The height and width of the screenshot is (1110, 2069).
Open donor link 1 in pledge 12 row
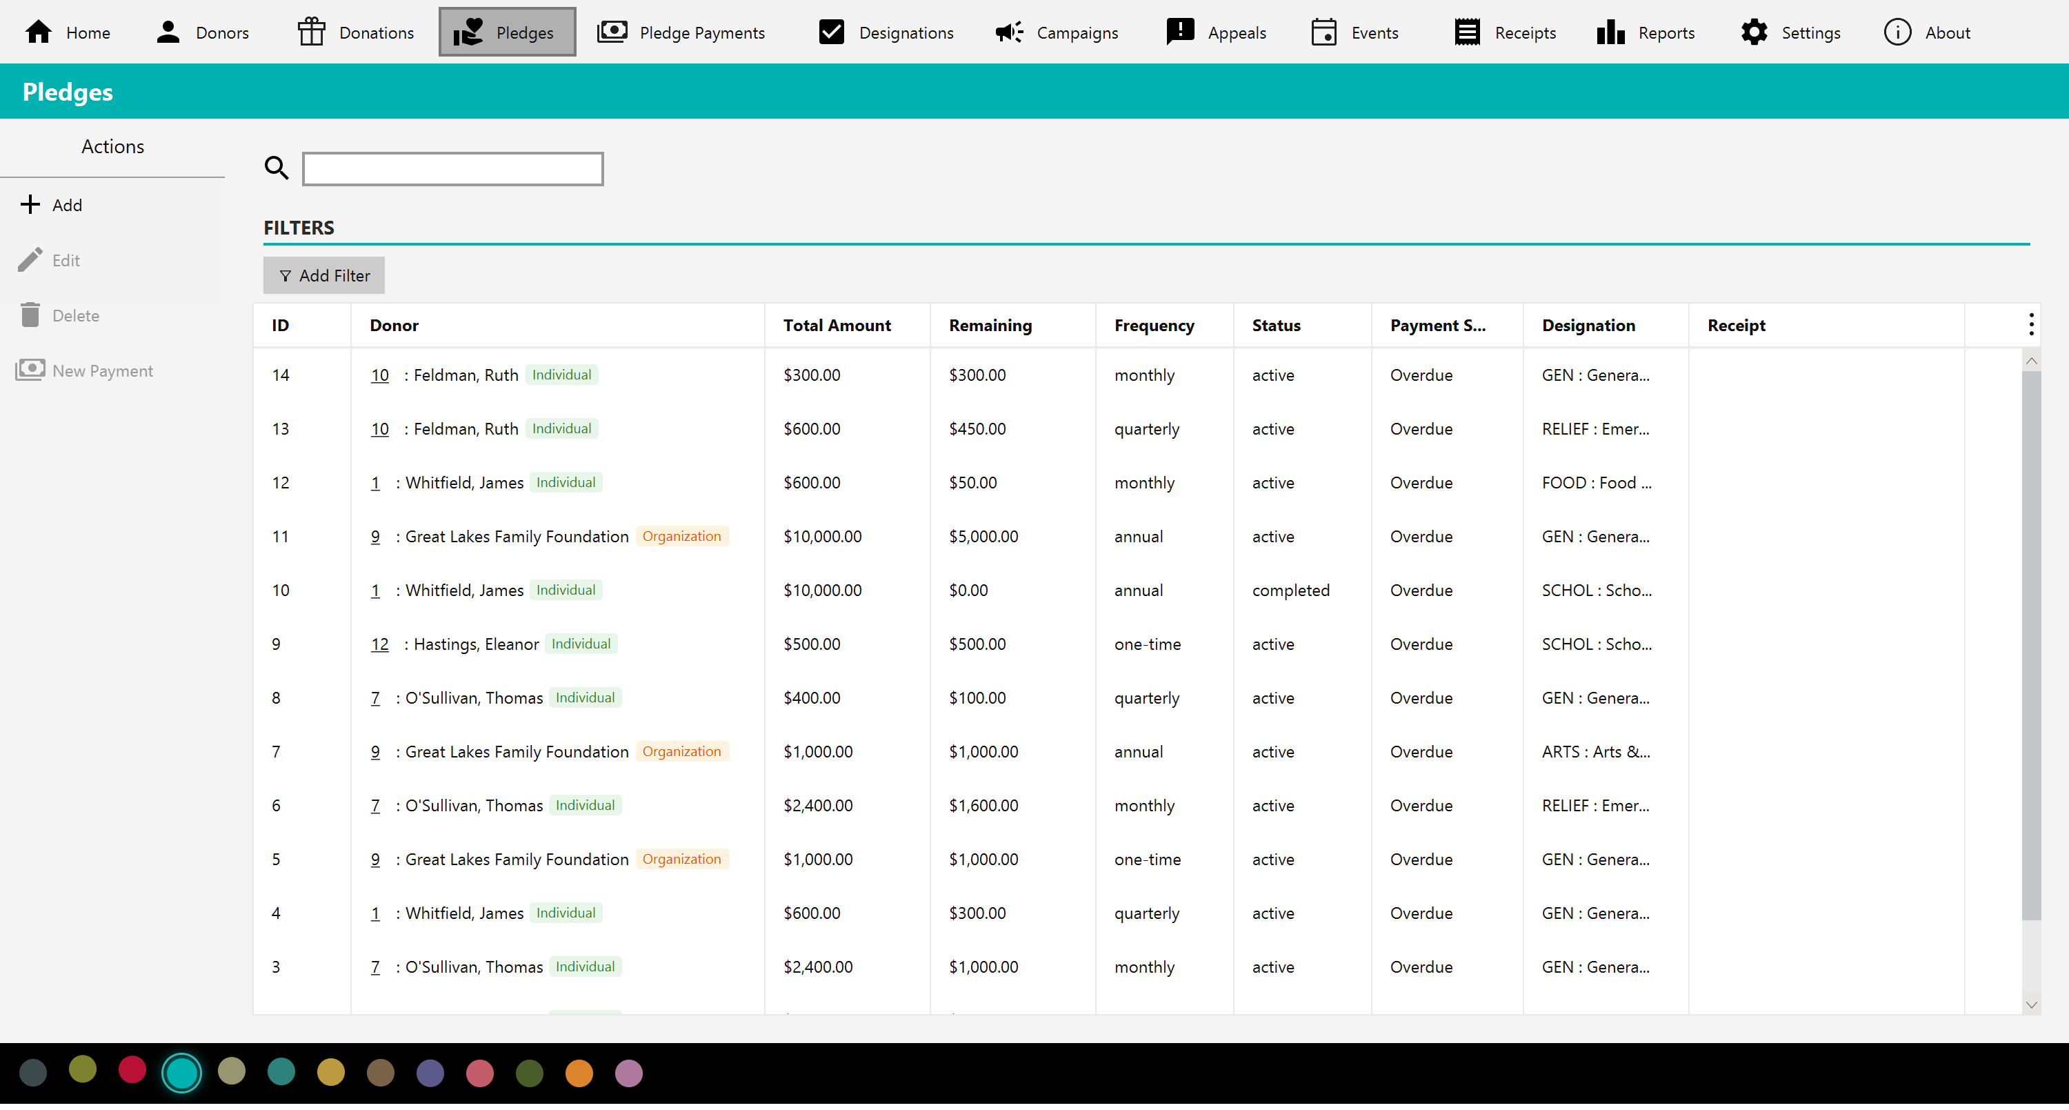click(x=375, y=483)
